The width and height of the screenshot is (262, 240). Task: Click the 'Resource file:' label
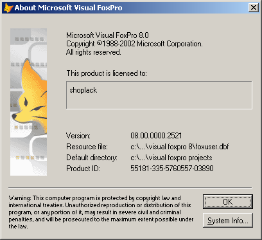click(x=87, y=147)
